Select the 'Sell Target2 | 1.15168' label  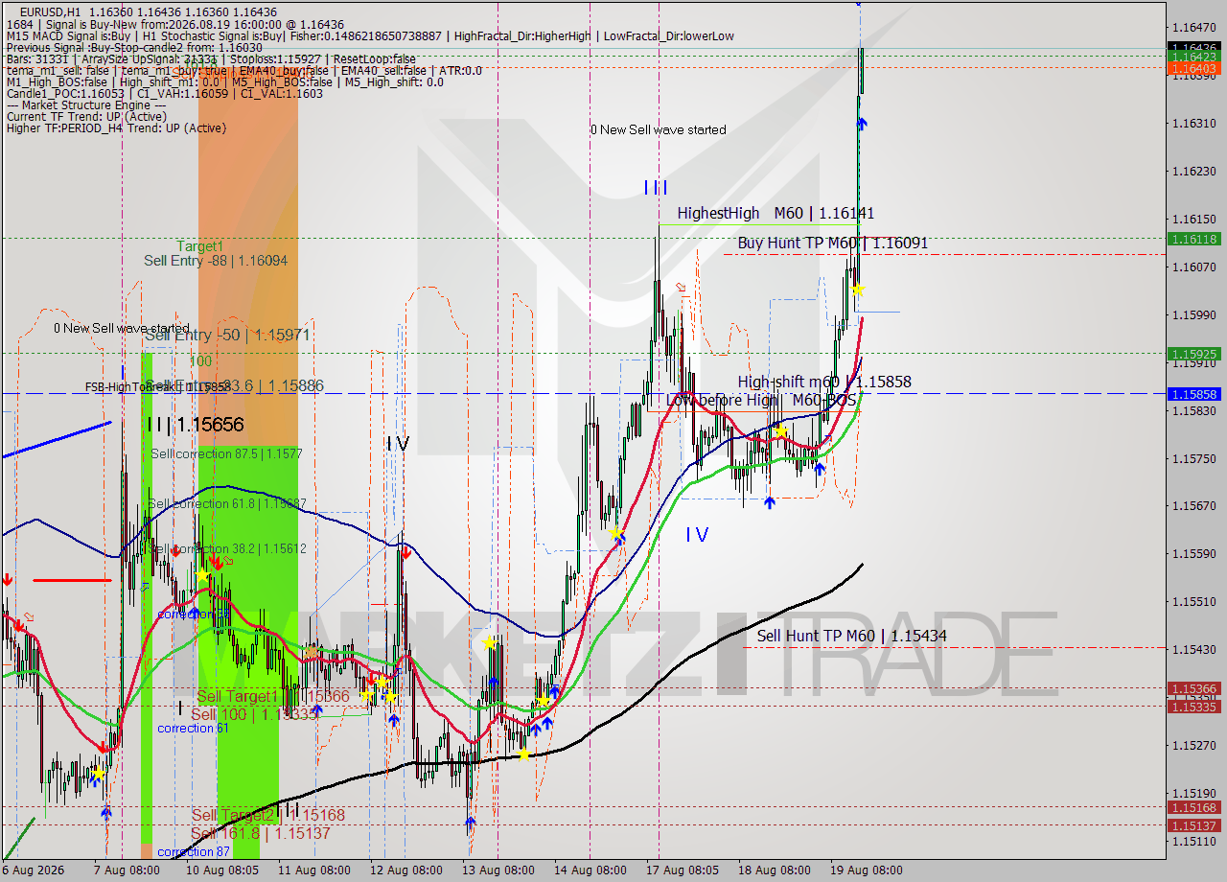coord(267,815)
